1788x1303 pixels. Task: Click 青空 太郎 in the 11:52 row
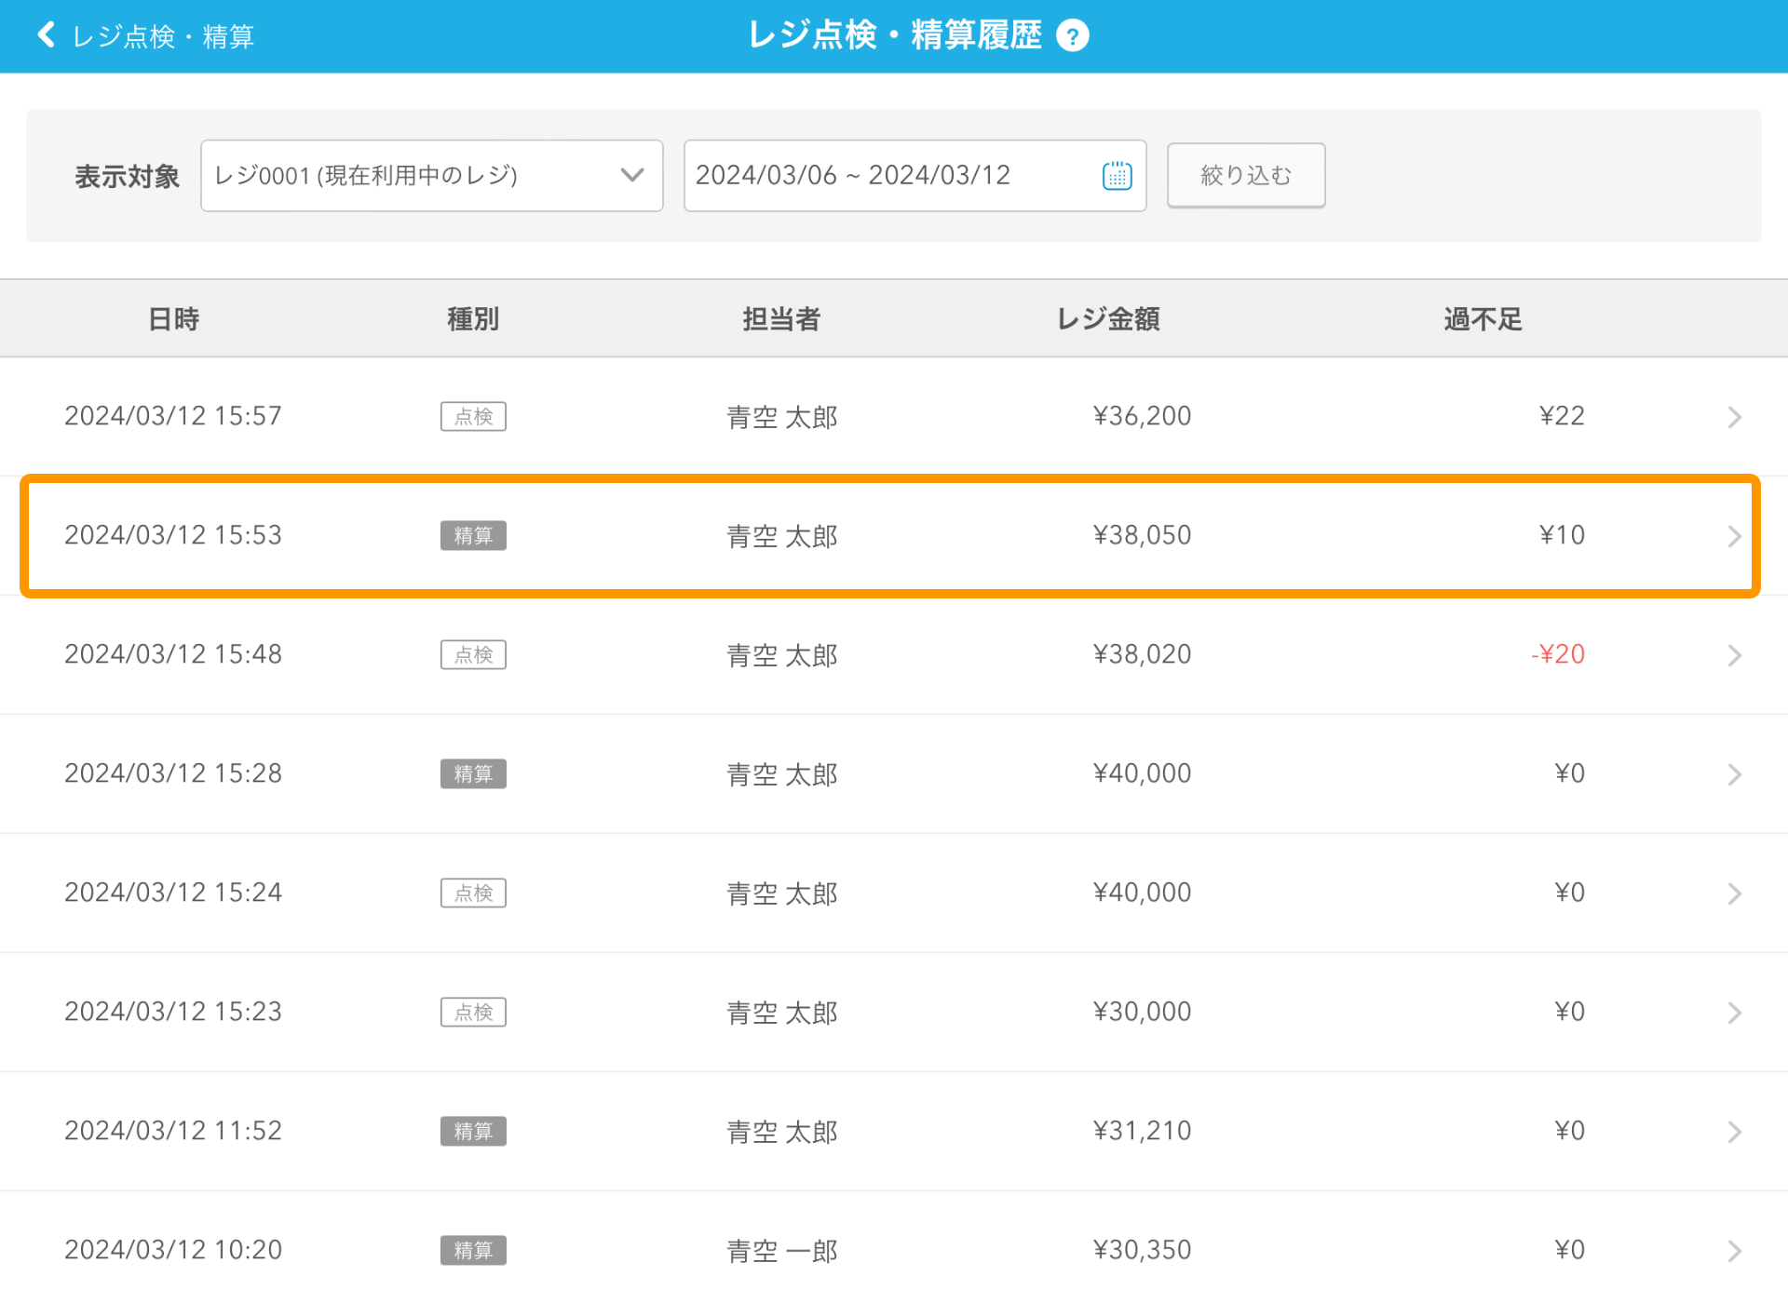click(782, 1132)
